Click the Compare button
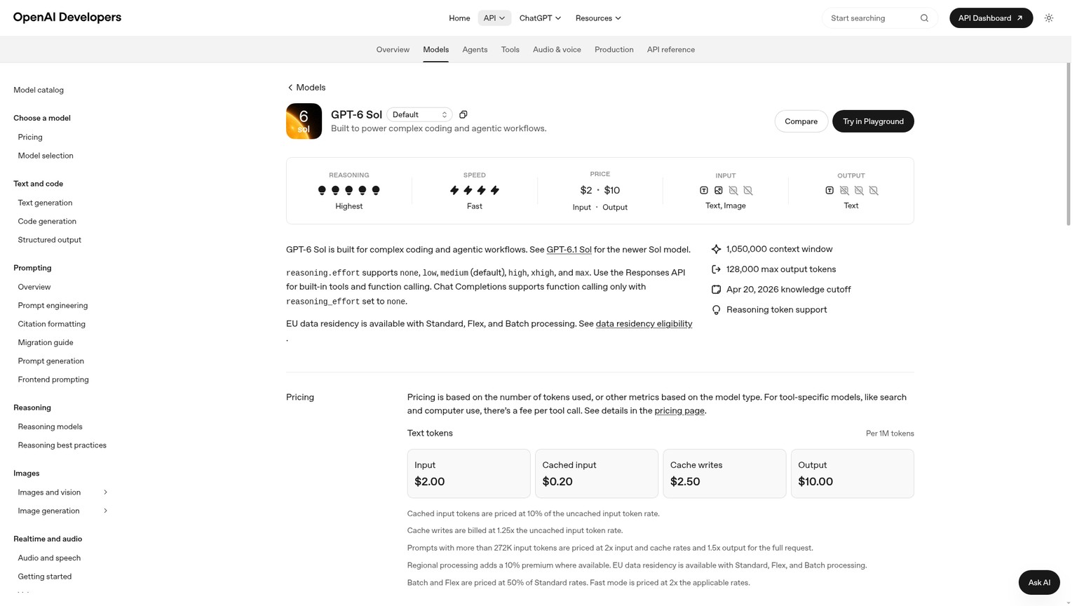Viewport: 1077px width, 606px height. [x=801, y=121]
